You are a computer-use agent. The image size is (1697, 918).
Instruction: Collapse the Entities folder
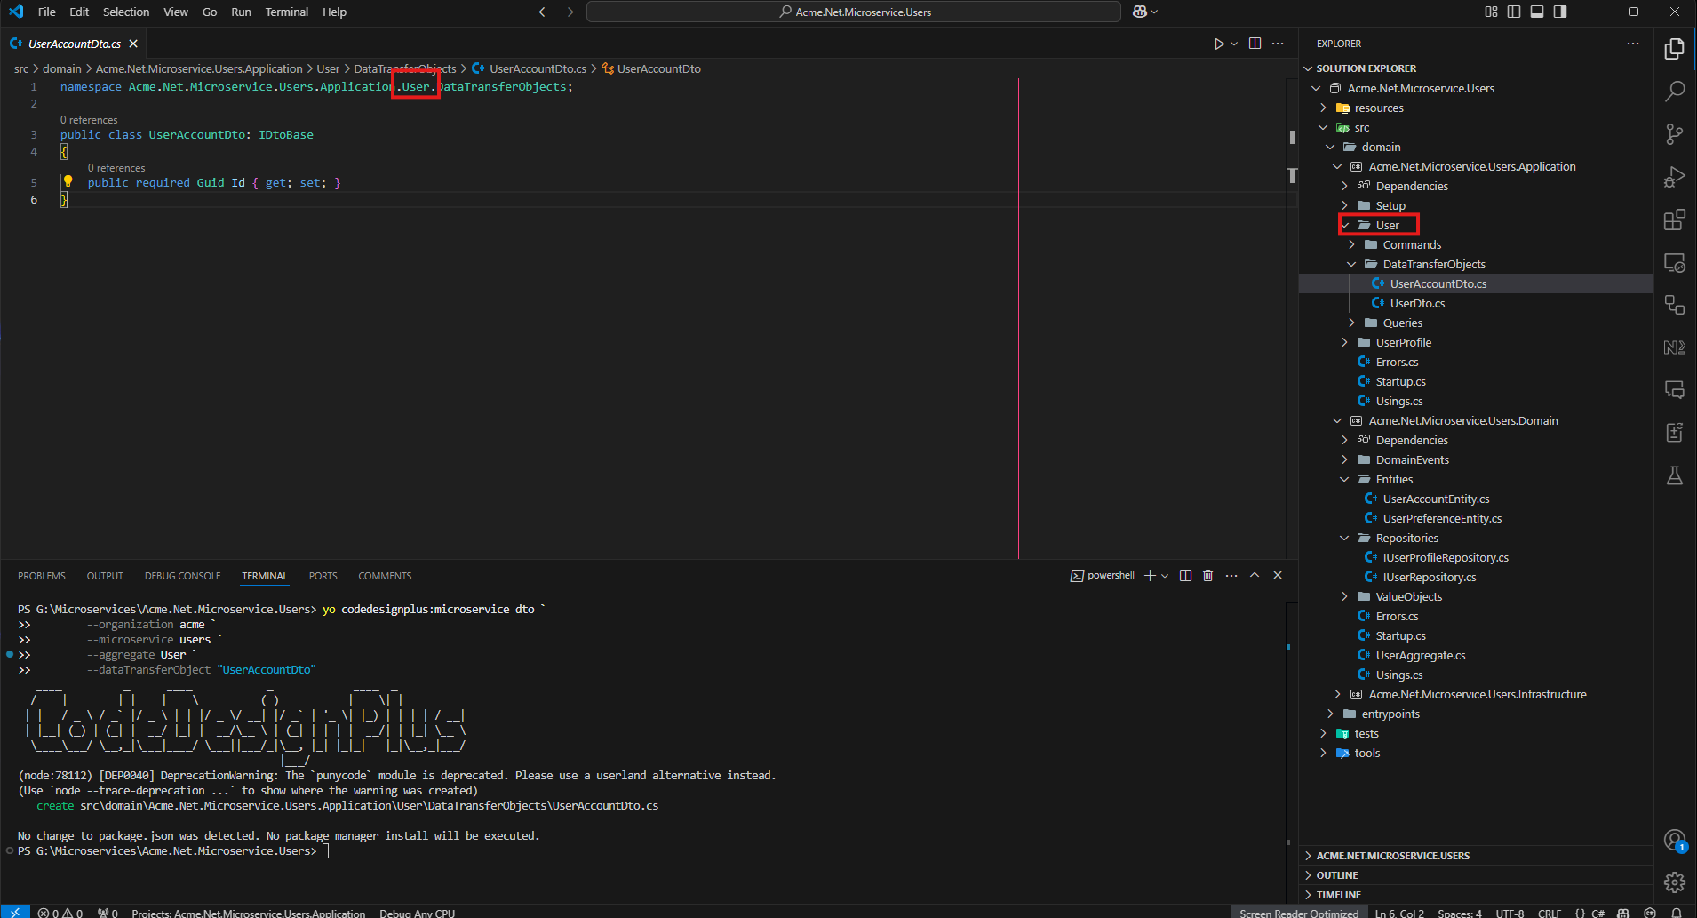1344,479
